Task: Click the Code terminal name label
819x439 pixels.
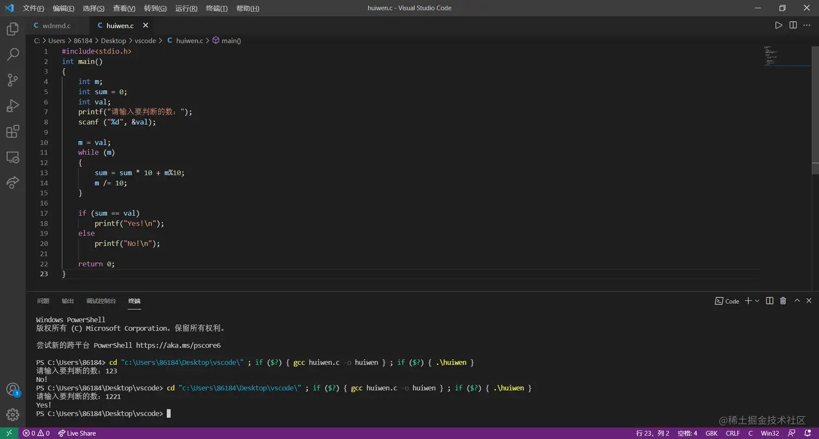Action: point(727,301)
